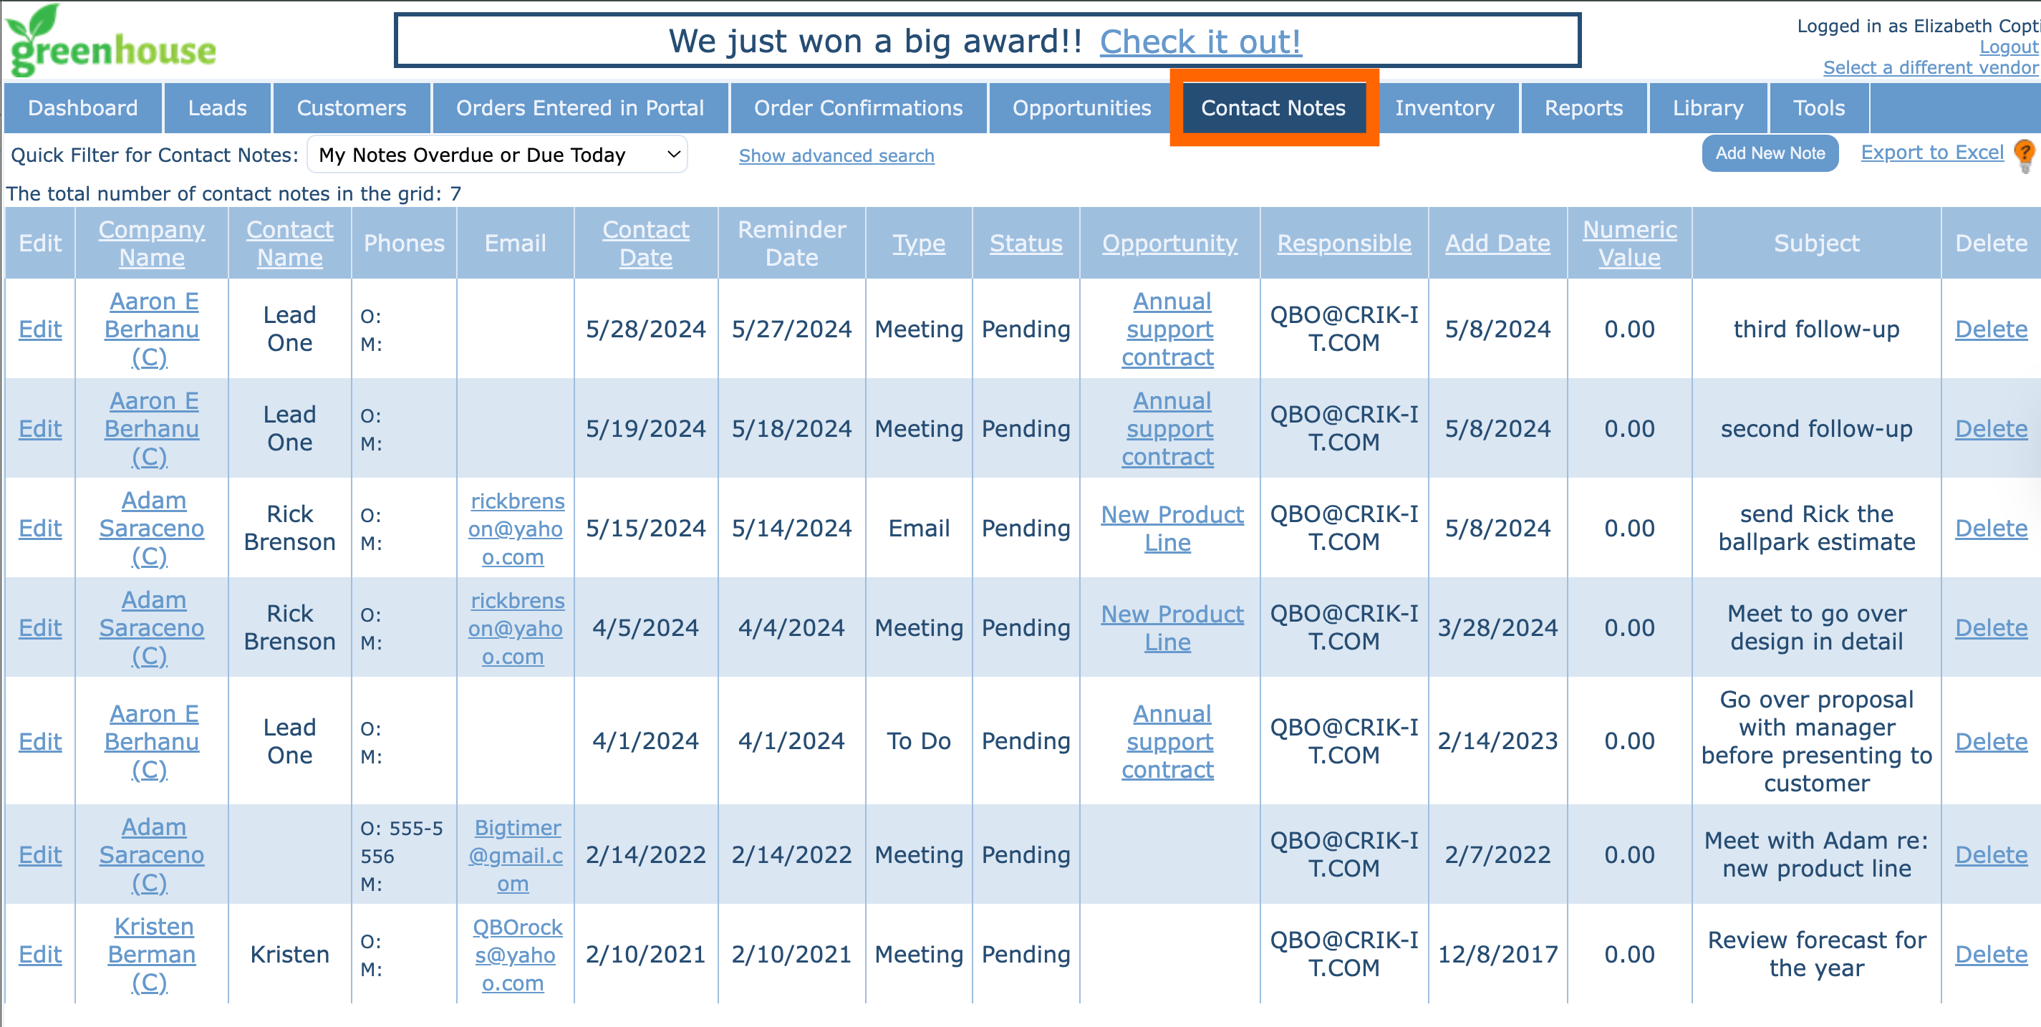Select a different vendor
Screen dimensions: 2041x1027
tap(1930, 67)
